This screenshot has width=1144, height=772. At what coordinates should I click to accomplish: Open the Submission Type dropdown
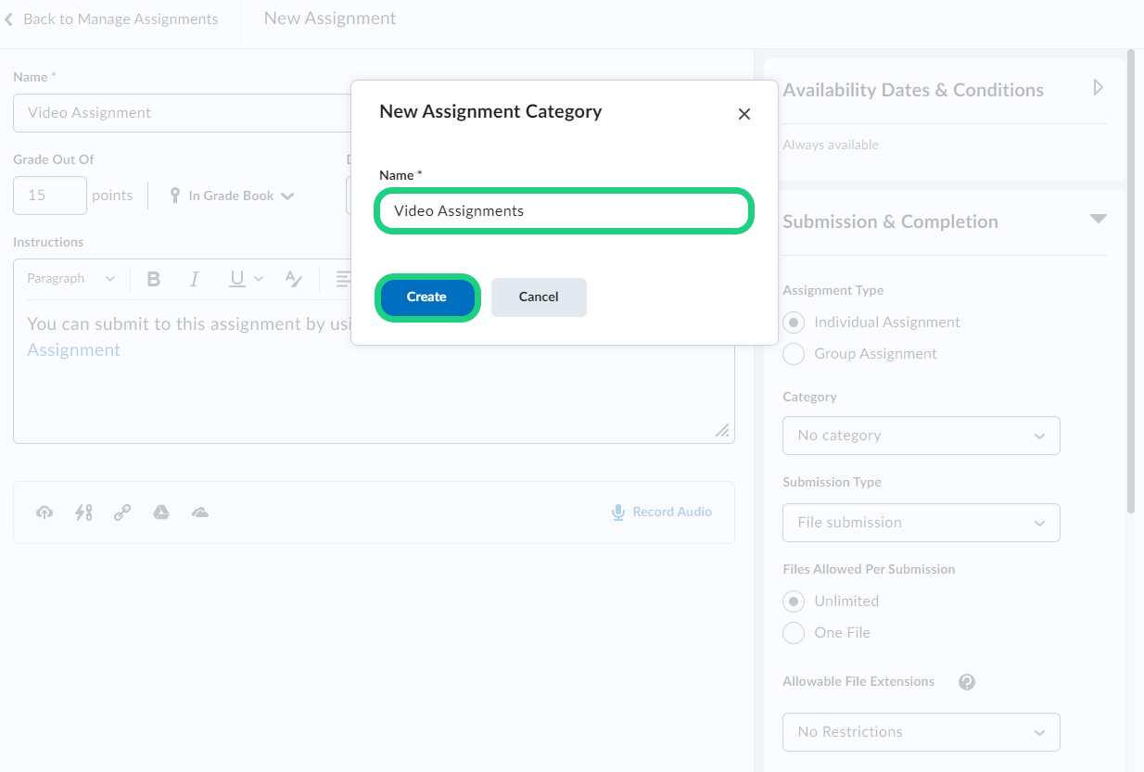click(x=921, y=523)
